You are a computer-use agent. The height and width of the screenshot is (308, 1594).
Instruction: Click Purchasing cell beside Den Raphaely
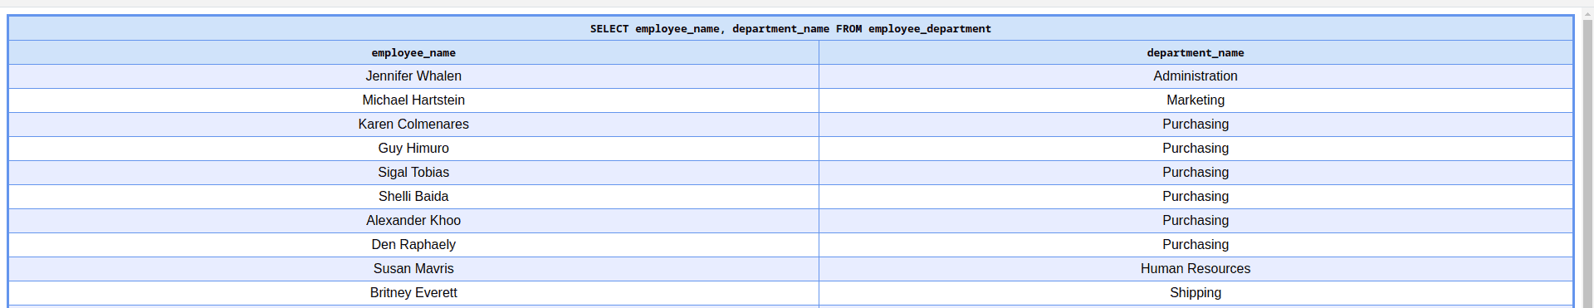pos(1195,245)
